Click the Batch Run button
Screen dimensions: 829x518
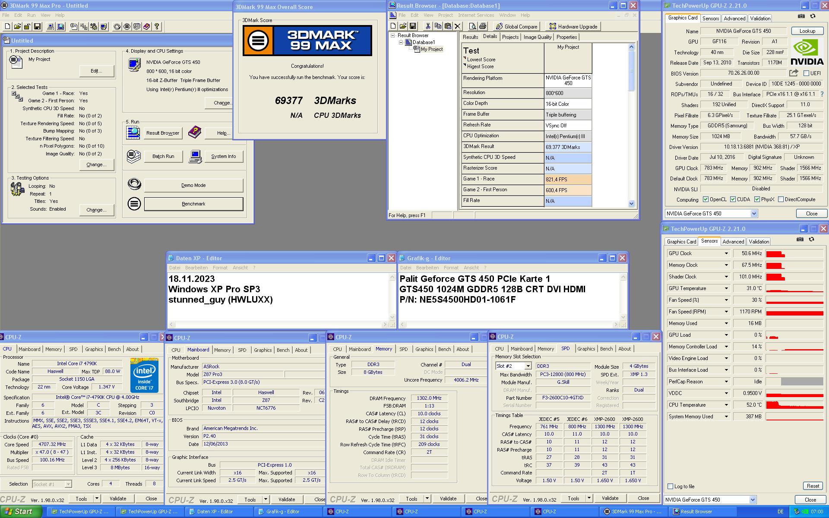pos(163,156)
